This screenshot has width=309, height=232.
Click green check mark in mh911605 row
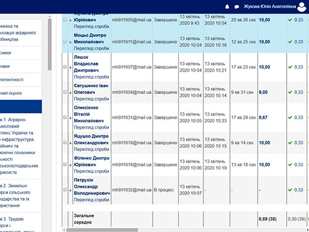pyautogui.click(x=290, y=20)
